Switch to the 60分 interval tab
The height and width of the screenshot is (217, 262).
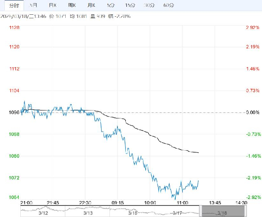pyautogui.click(x=169, y=5)
